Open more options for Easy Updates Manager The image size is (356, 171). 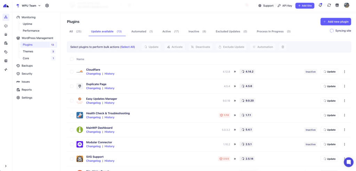point(345,101)
